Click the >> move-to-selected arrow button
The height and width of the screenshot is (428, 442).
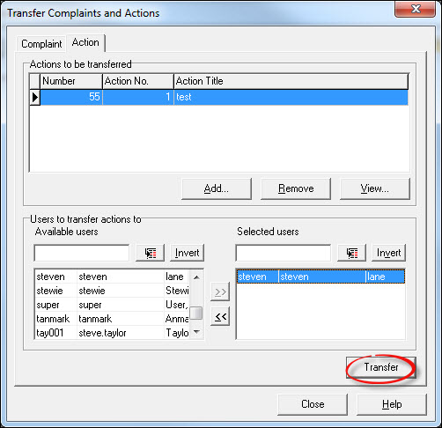point(220,291)
